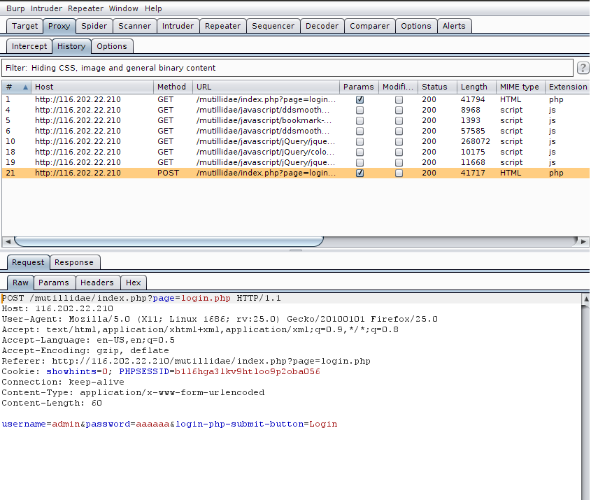Switch to the Spider tab
This screenshot has width=591, height=500.
click(94, 26)
